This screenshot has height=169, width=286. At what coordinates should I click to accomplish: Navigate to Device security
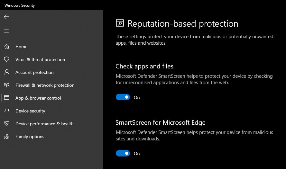pos(30,111)
